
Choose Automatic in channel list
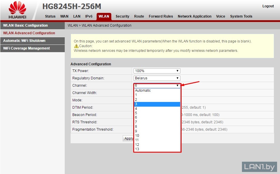[x=157, y=91]
